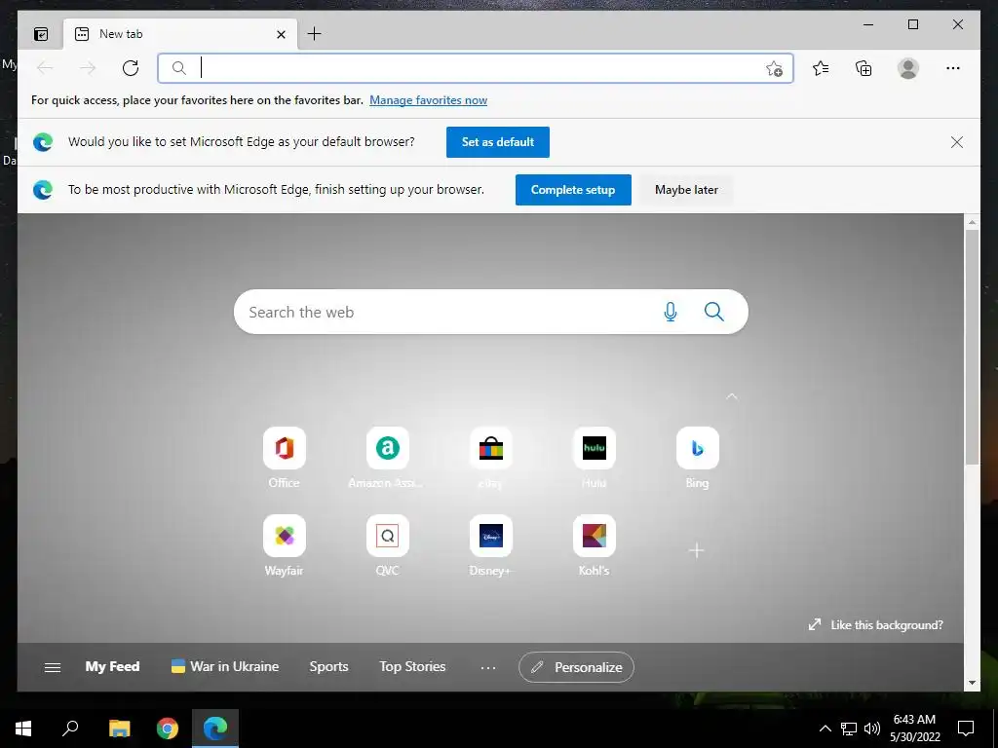Click page scrollbar up arrow
Viewport: 998px width, 748px height.
[972, 223]
